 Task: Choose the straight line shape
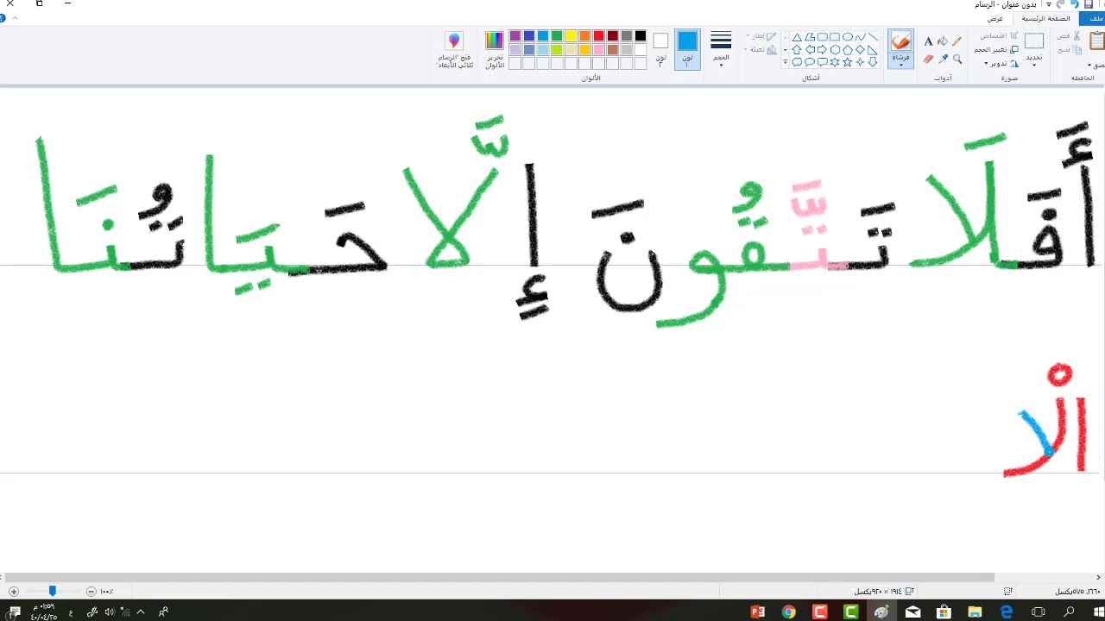click(x=873, y=37)
